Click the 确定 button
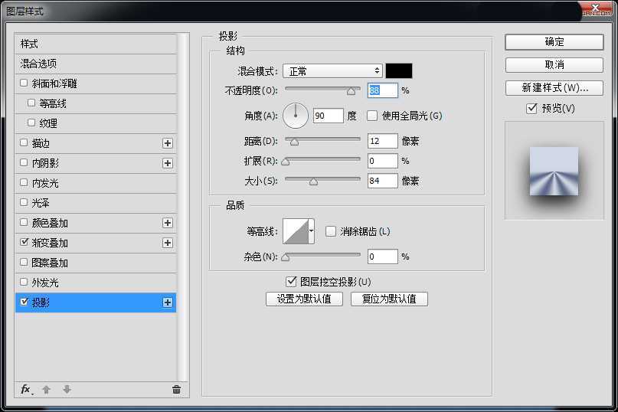This screenshot has height=412, width=618. (554, 42)
